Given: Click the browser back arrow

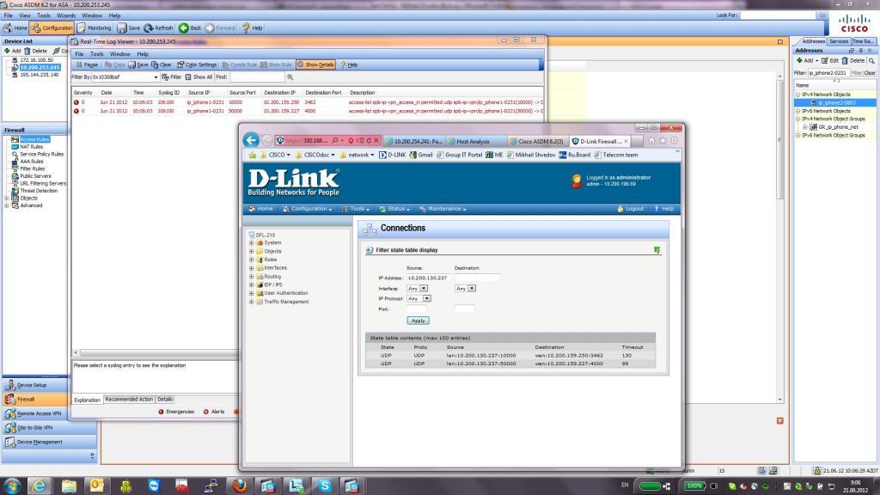Looking at the screenshot, I should [252, 140].
